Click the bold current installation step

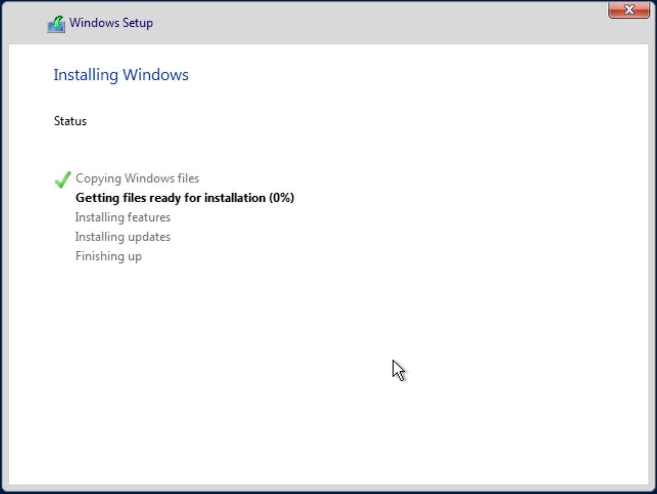185,198
